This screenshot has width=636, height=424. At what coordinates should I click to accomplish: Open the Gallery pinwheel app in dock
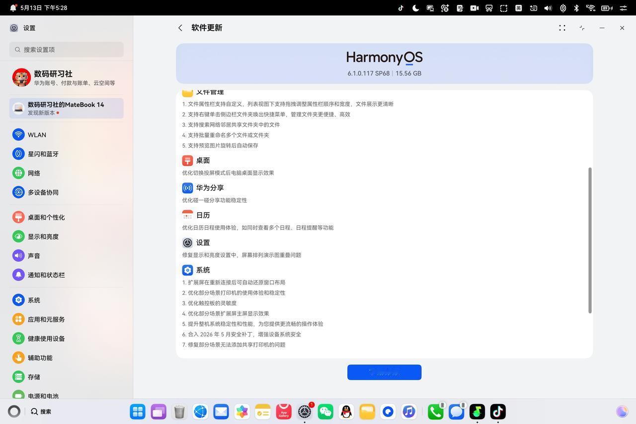(x=242, y=412)
